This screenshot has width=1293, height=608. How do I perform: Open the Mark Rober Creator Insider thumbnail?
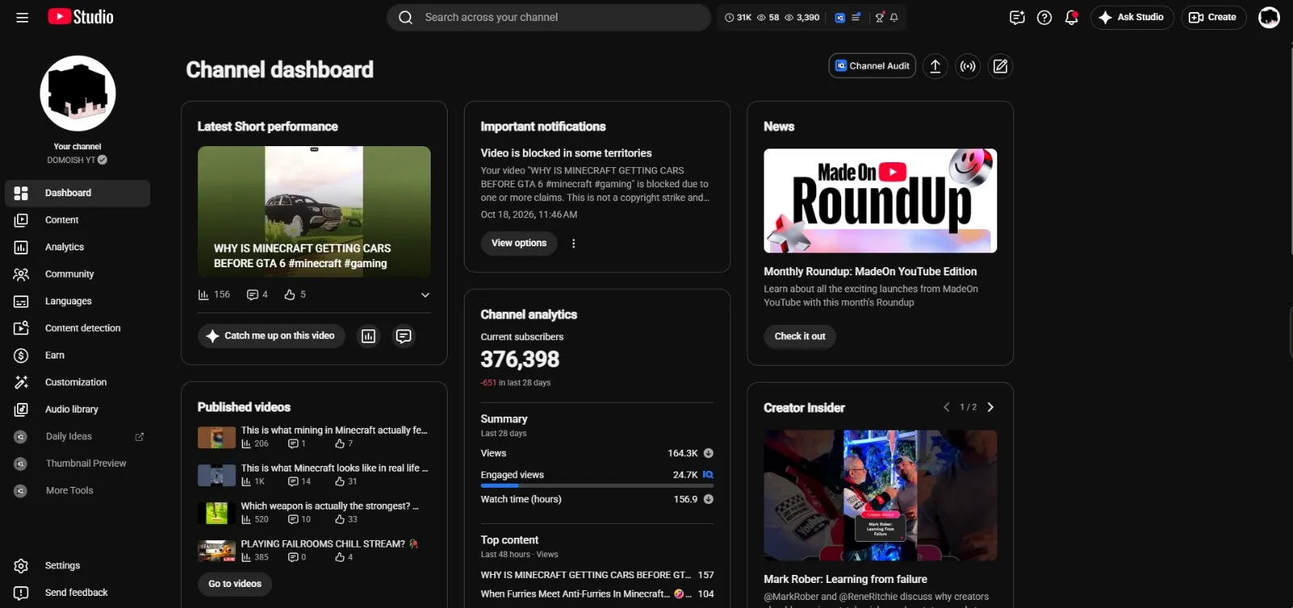coord(880,495)
